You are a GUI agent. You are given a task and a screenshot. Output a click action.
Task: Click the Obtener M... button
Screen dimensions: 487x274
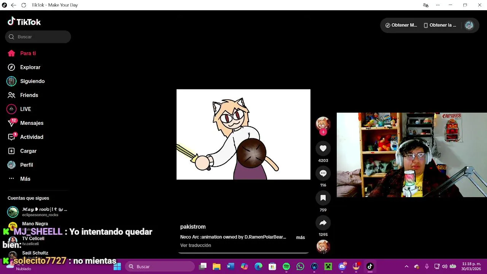click(x=401, y=25)
